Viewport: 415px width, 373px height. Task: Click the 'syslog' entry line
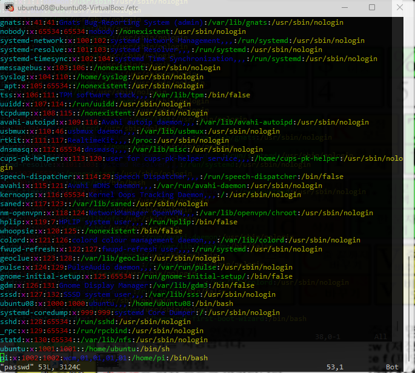click(102, 77)
